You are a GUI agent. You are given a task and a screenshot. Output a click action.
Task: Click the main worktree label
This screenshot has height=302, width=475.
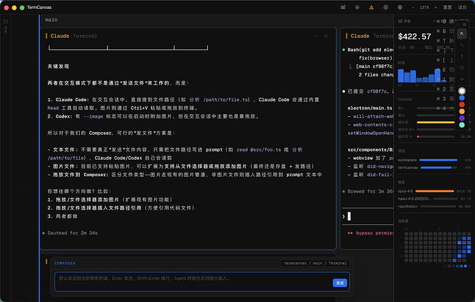click(51, 20)
